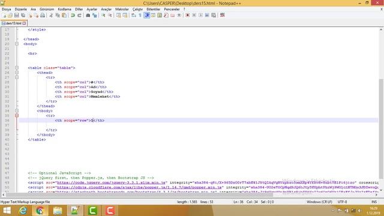Click the Save All toolbar icon

(23, 15)
